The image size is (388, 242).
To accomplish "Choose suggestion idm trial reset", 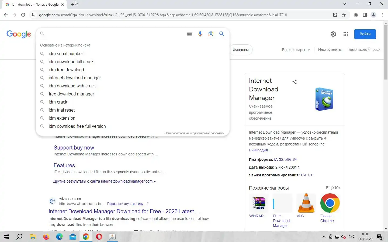I will pyautogui.click(x=133, y=110).
